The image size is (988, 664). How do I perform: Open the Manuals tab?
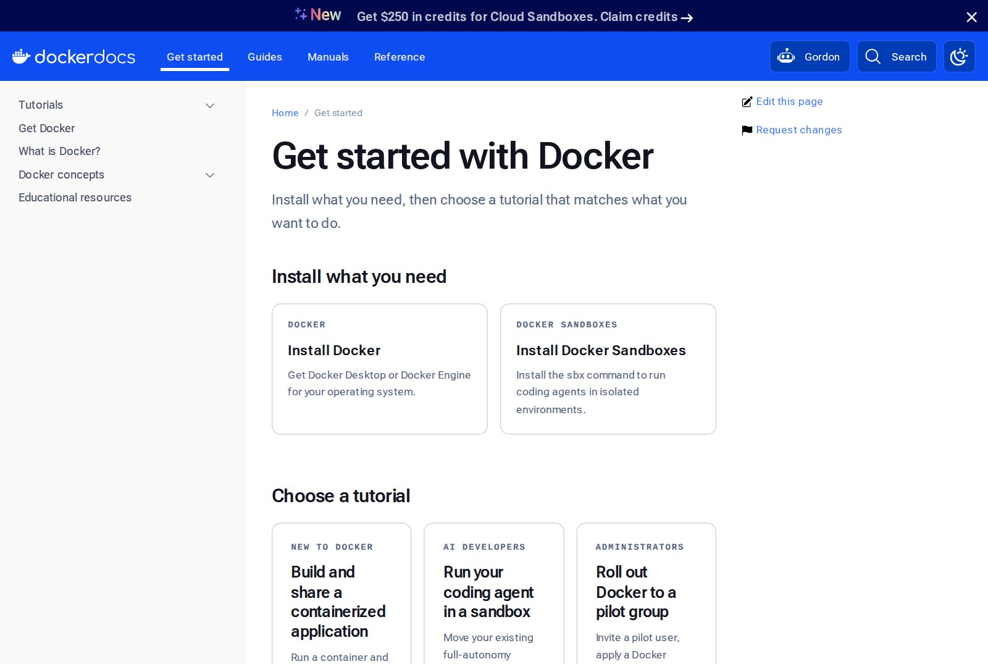pyautogui.click(x=328, y=57)
